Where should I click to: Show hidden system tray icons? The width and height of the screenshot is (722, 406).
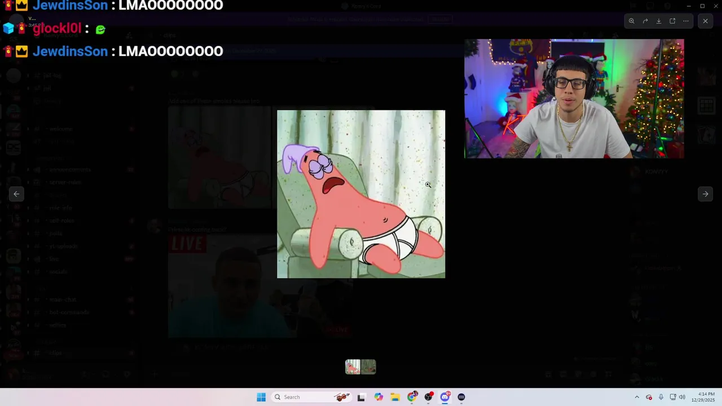(637, 397)
